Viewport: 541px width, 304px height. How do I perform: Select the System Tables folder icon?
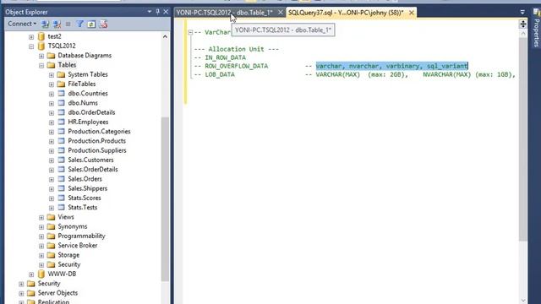(x=61, y=74)
